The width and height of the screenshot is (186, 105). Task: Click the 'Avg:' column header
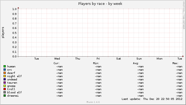click(x=136, y=63)
